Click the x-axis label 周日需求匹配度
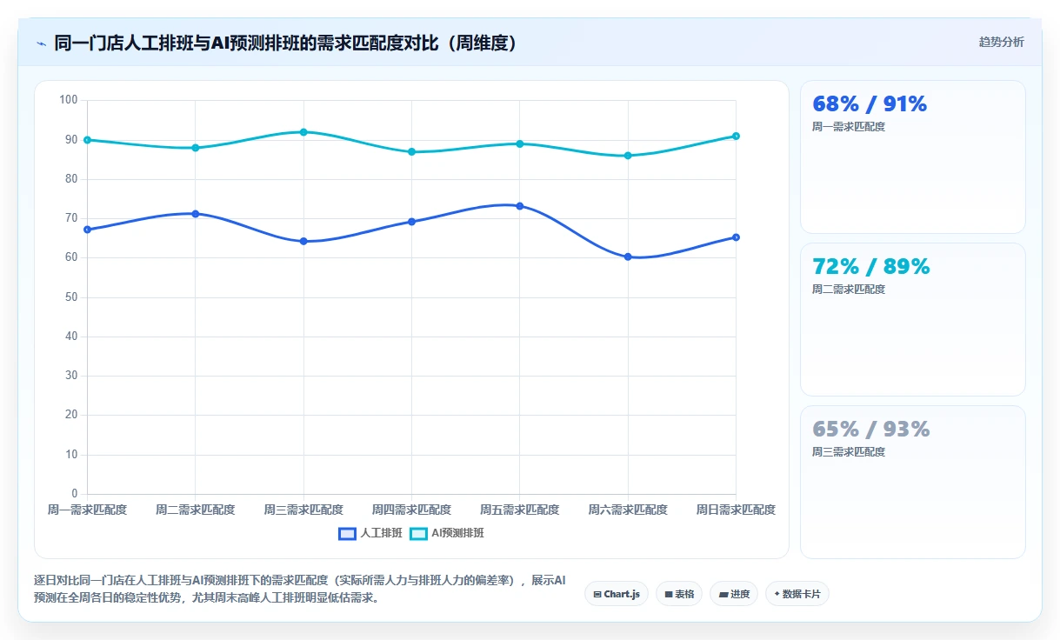 click(736, 510)
